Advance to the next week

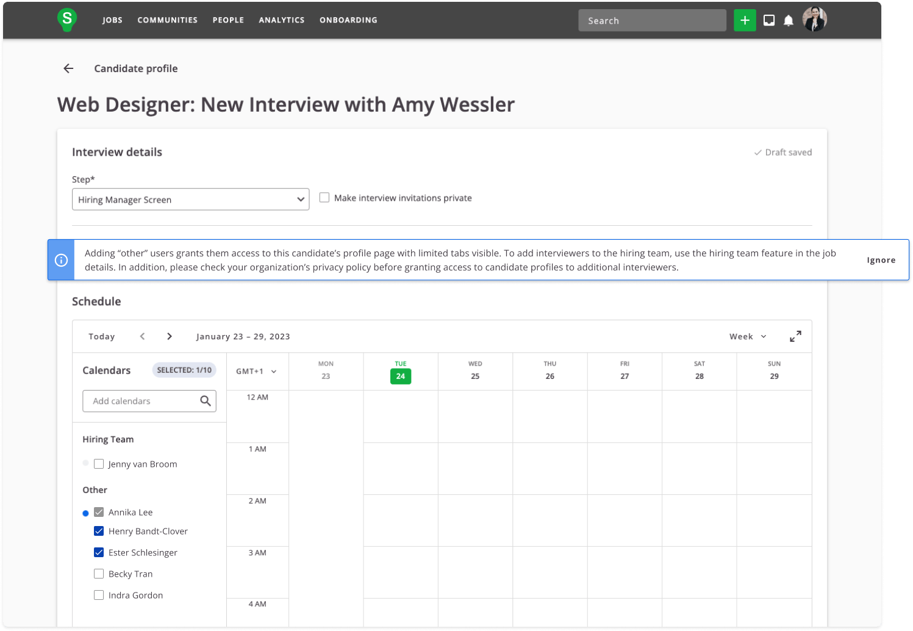[170, 336]
